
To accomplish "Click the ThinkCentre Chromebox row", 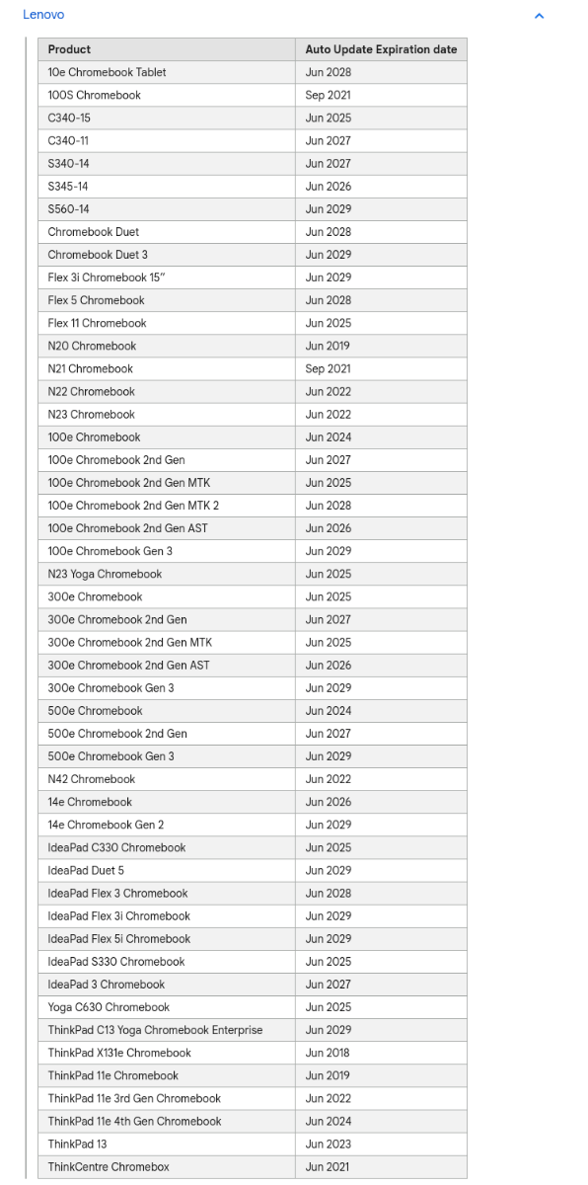I will pos(253,1167).
